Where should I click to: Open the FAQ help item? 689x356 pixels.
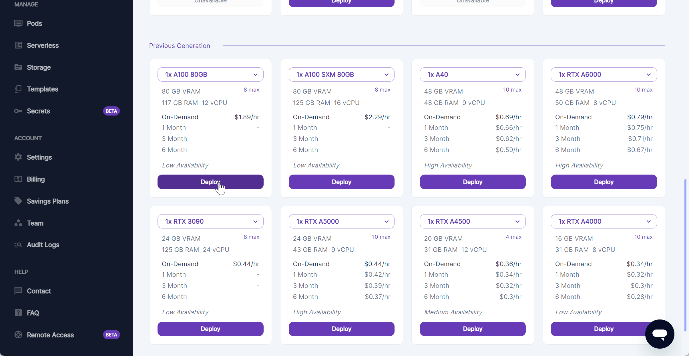point(33,313)
